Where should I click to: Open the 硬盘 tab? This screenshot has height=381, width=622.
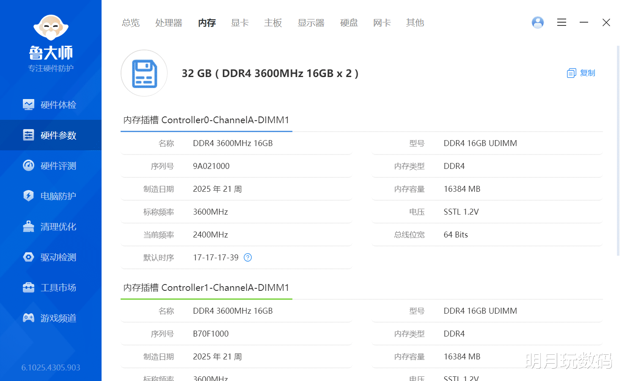point(349,23)
